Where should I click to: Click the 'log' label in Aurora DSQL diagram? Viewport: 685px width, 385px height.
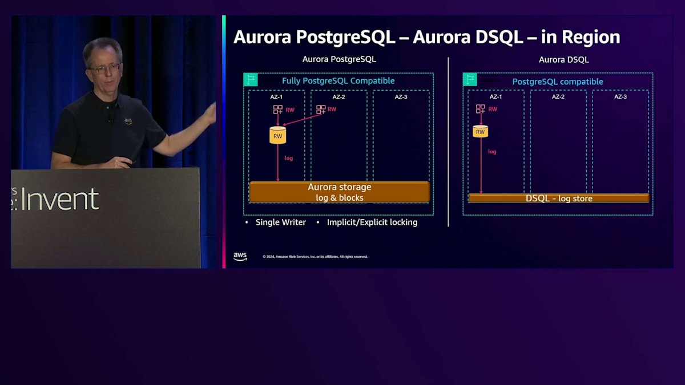[x=492, y=152]
